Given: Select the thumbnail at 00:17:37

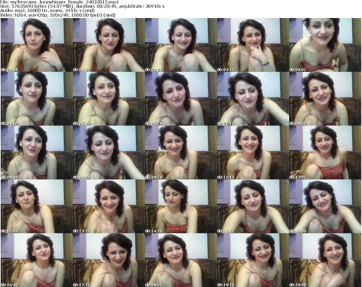Looking at the screenshot, I should point(109,260).
